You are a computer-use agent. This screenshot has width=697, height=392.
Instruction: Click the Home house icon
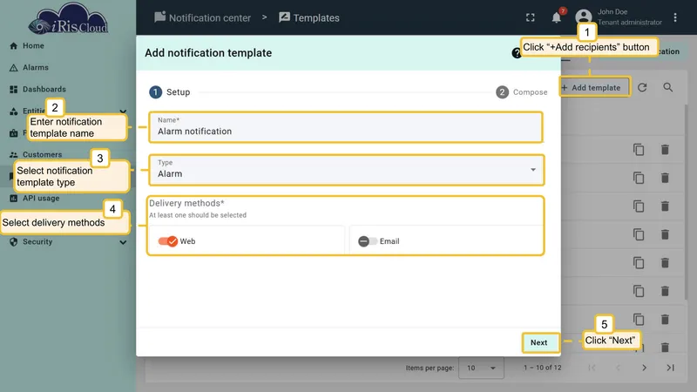coord(14,46)
